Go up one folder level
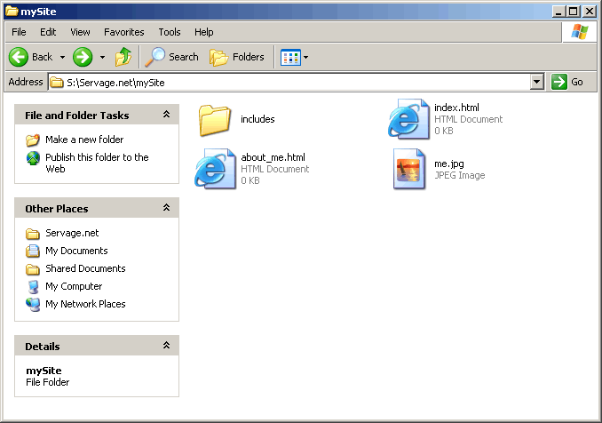 pyautogui.click(x=123, y=57)
